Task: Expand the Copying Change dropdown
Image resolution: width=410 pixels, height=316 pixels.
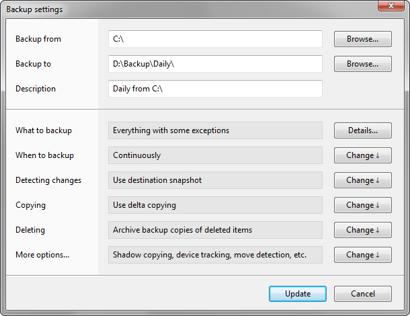Action: coord(362,205)
